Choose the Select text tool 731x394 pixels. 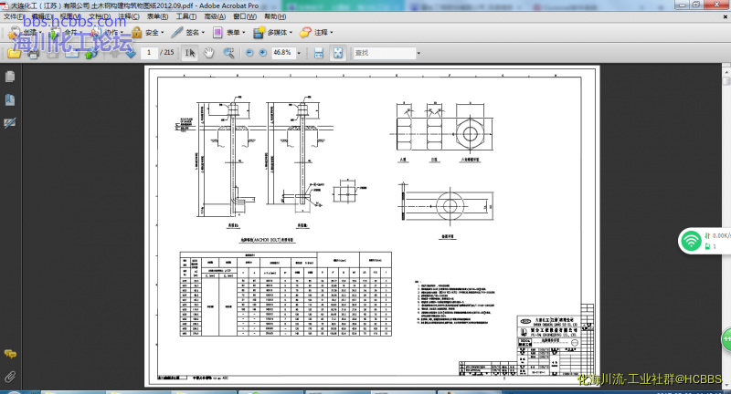pyautogui.click(x=190, y=53)
